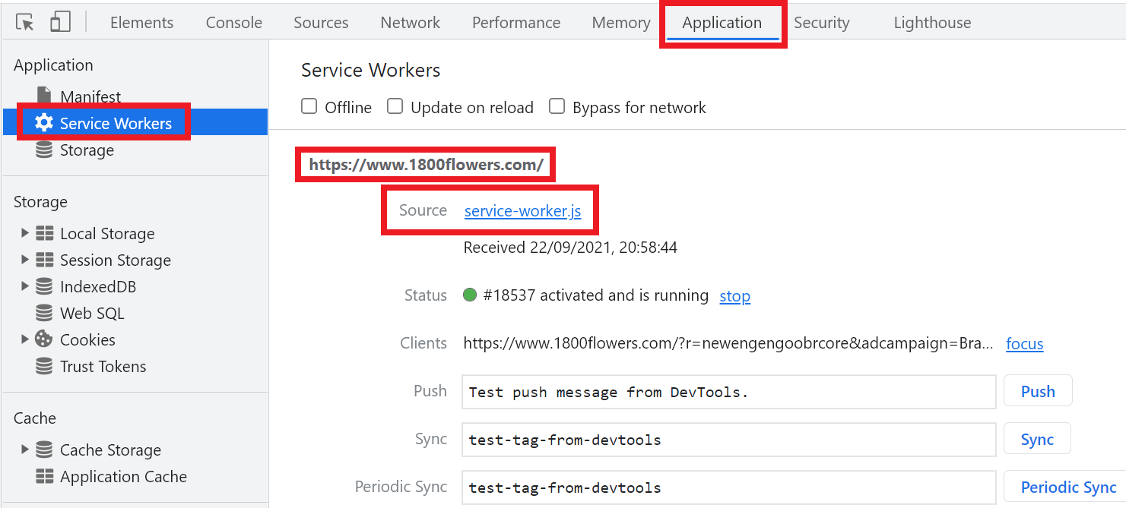
Task: Click the Service Workers gear icon
Action: tap(44, 123)
